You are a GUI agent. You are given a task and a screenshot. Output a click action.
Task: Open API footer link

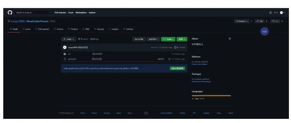pos(194,113)
